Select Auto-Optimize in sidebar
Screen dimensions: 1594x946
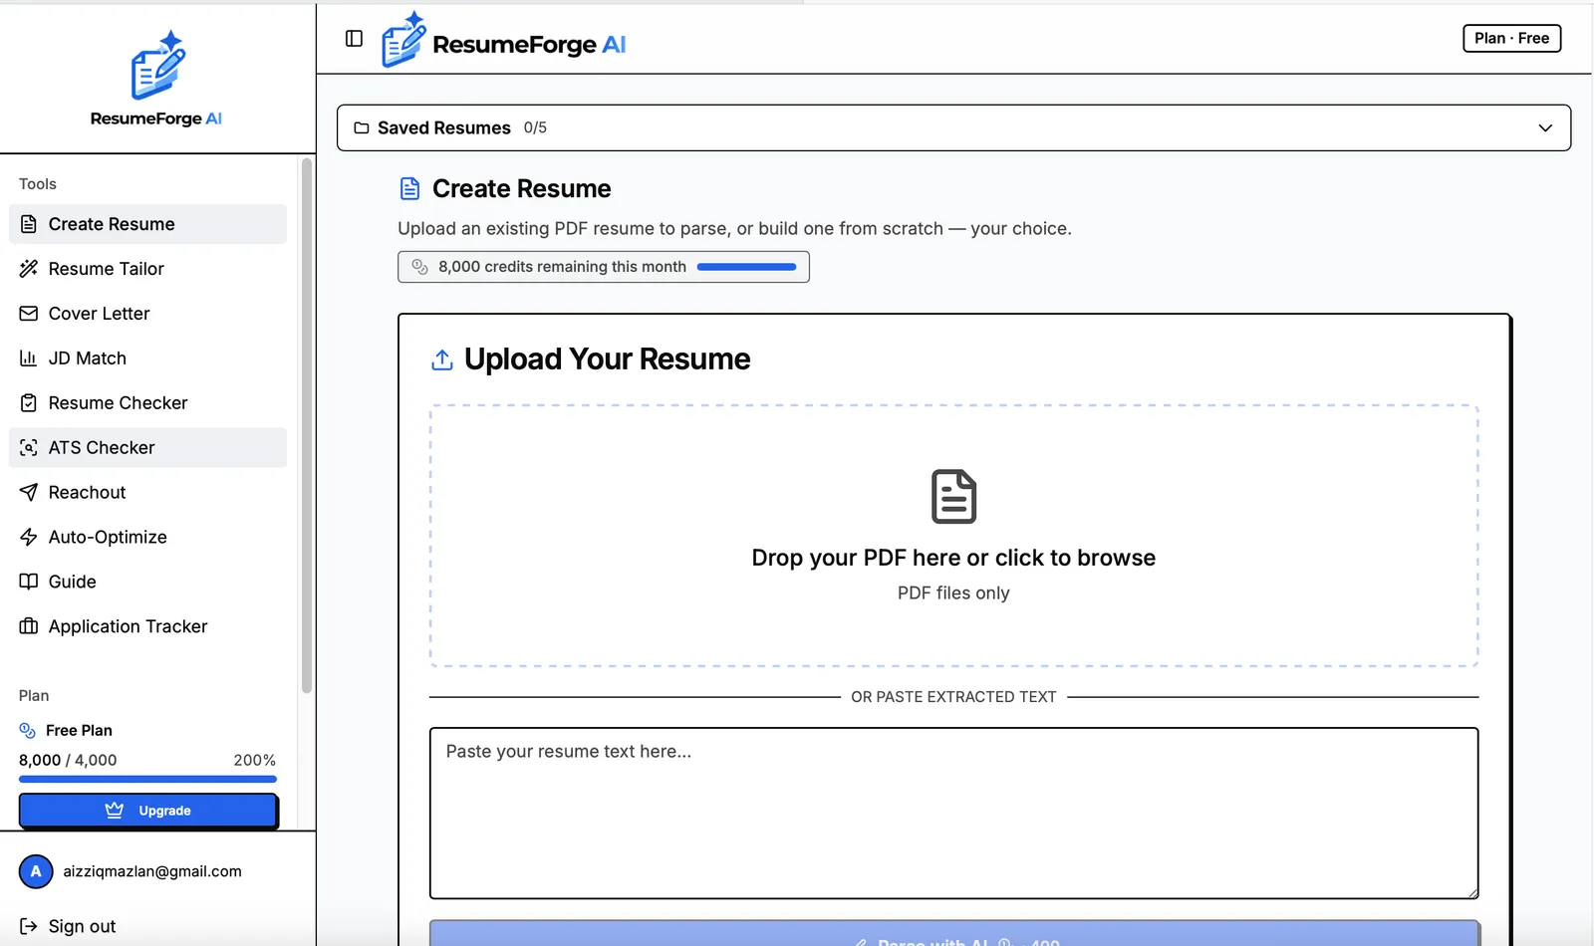point(147,537)
